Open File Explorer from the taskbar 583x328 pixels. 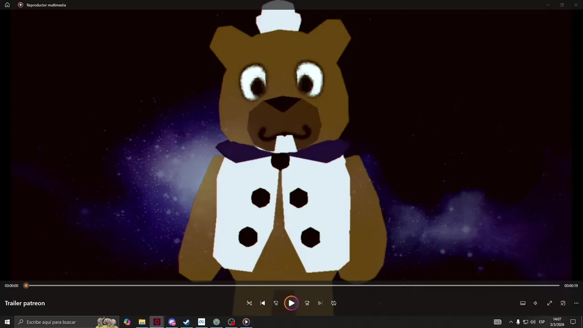point(142,322)
